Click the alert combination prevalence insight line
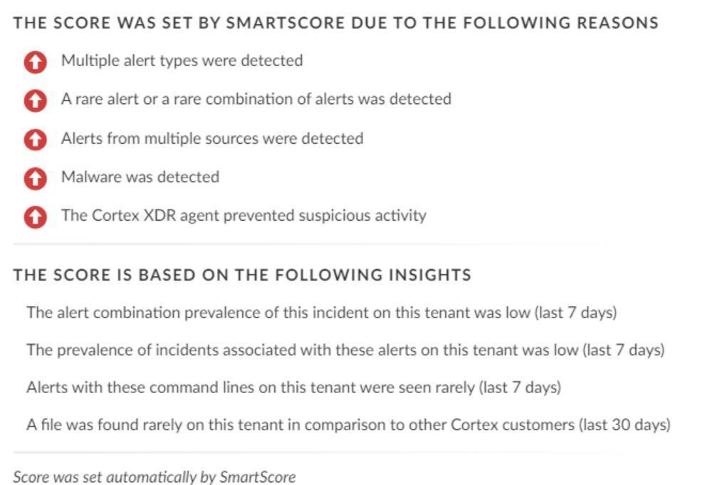Image resolution: width=705 pixels, height=485 pixels. [x=321, y=313]
